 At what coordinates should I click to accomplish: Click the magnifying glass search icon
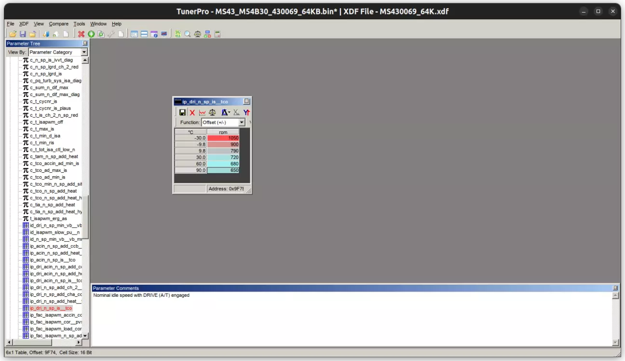coord(188,34)
